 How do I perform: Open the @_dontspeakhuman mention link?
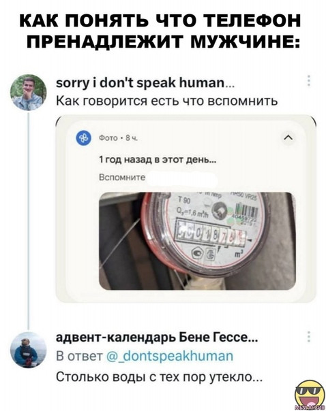click(170, 356)
